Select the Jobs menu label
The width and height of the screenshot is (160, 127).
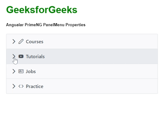coord(31,71)
